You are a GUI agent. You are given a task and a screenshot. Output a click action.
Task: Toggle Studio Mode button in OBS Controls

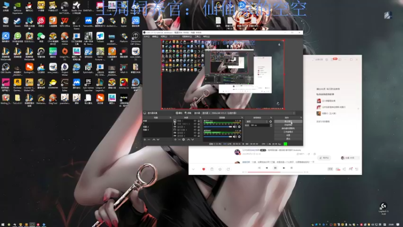[288, 132]
